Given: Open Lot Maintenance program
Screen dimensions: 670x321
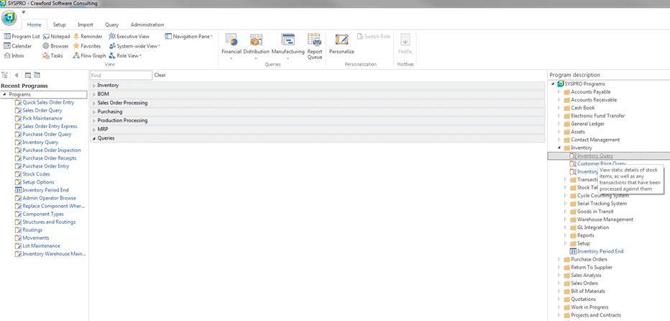Looking at the screenshot, I should (x=42, y=246).
